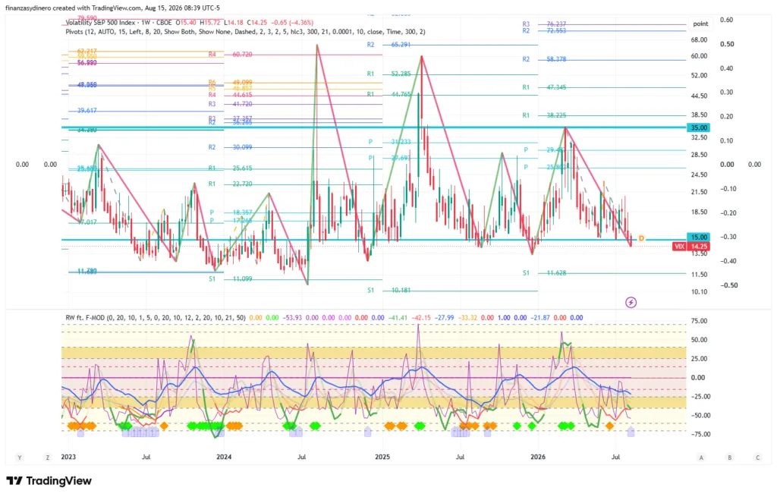The width and height of the screenshot is (777, 497).
Task: Open the Pivots indicator legend
Action: (x=245, y=32)
